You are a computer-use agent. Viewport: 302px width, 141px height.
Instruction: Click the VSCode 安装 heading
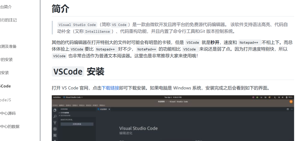(78, 72)
